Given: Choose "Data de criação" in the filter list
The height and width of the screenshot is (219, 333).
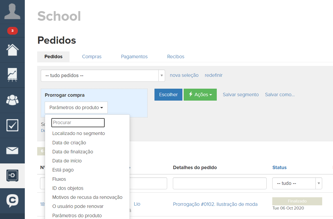Looking at the screenshot, I should coord(69,143).
